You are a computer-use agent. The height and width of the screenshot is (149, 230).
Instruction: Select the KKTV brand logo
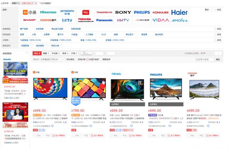point(123,20)
